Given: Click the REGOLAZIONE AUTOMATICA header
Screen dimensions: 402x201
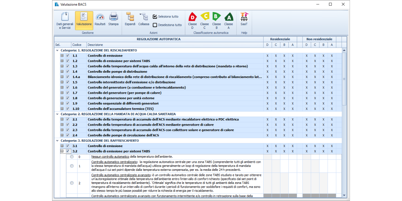Looking at the screenshot, I should click(x=158, y=39).
